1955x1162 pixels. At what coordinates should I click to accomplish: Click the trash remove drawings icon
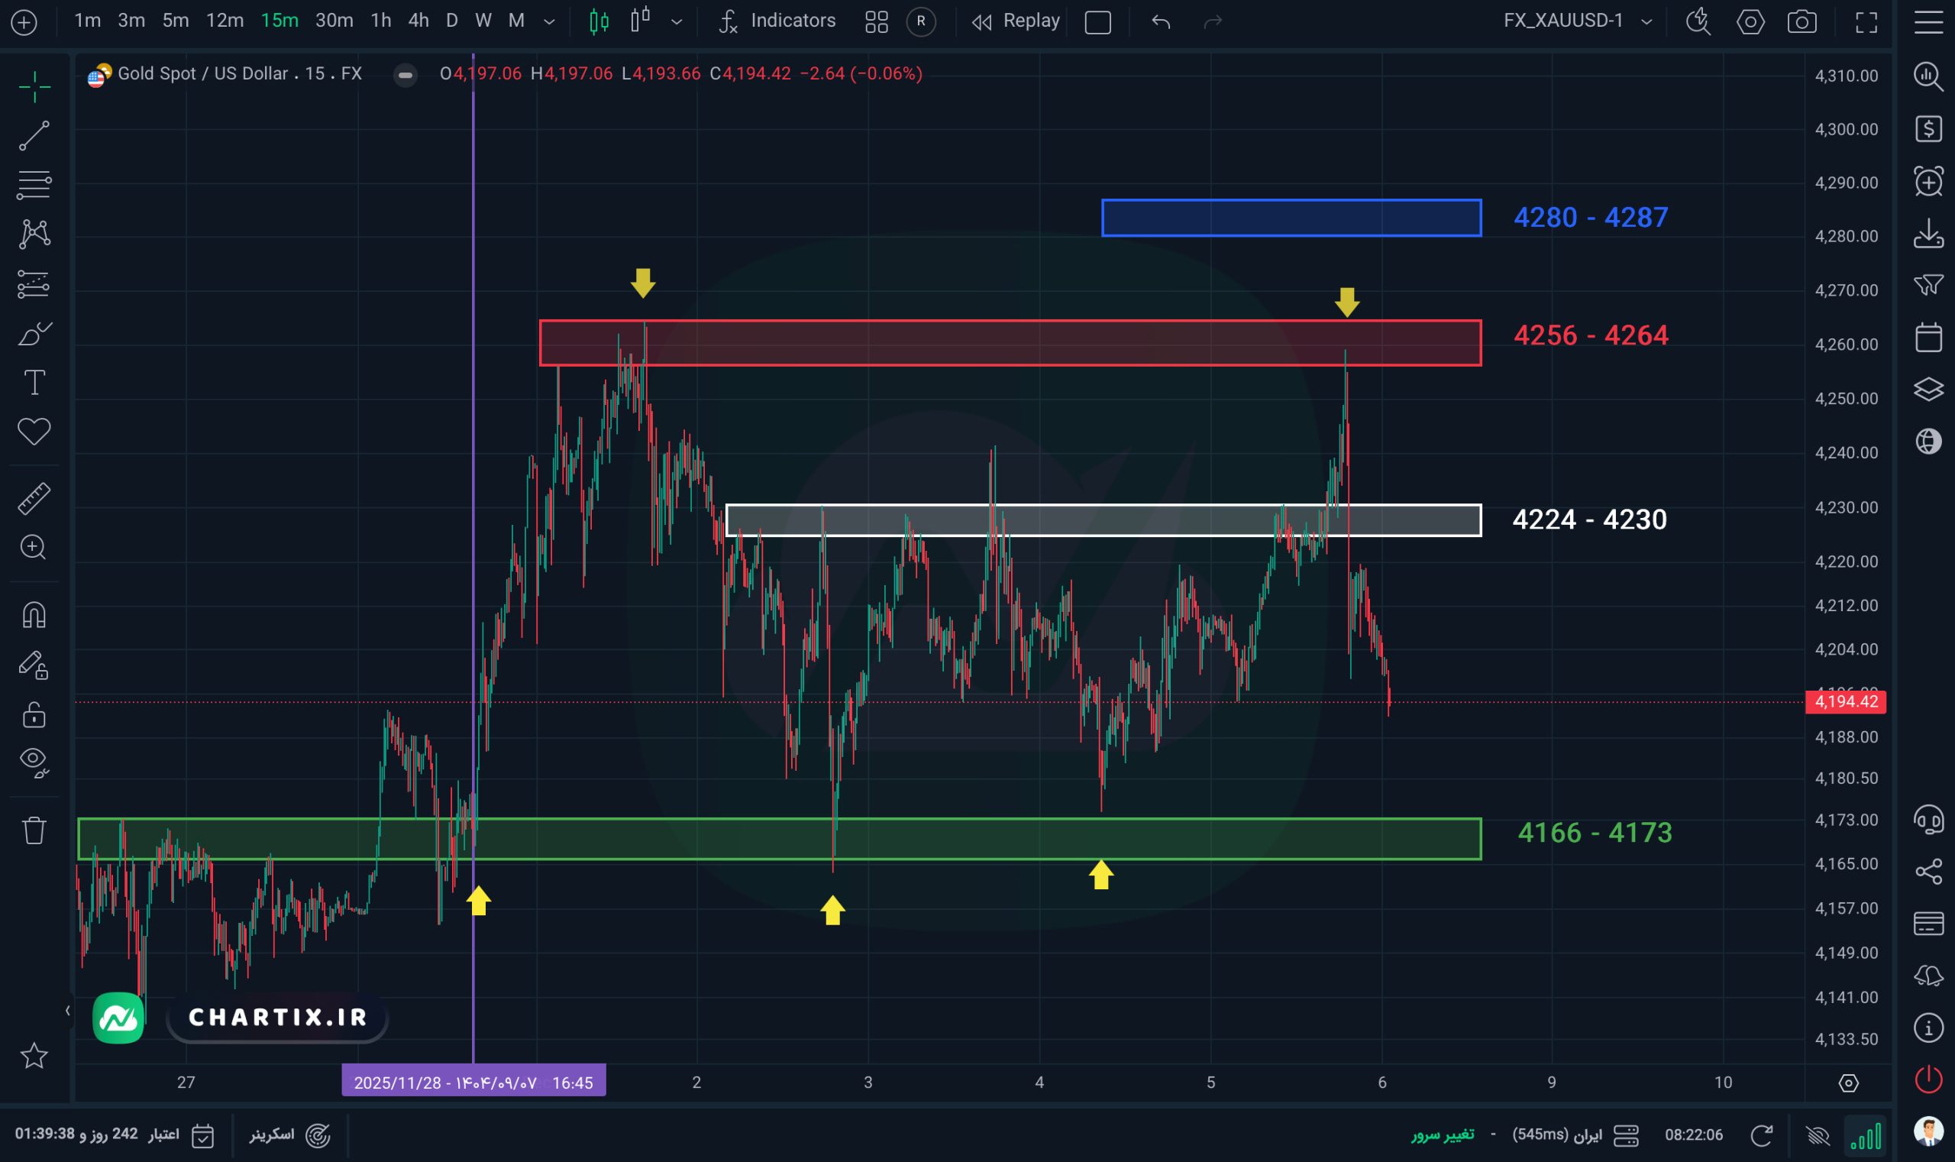coord(34,830)
